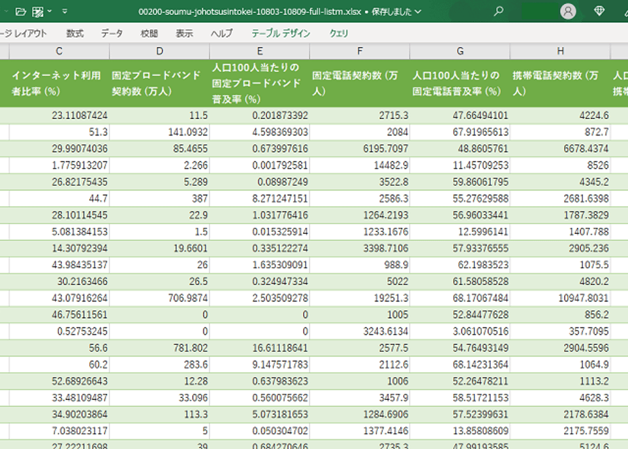The width and height of the screenshot is (628, 449).
Task: Select the クエリ tab
Action: 338,33
